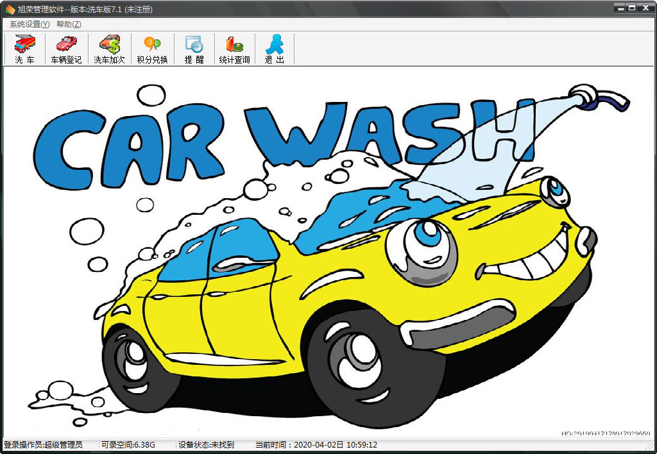The height and width of the screenshot is (454, 657).
Task: Open the 提醒 reminder tool
Action: click(194, 49)
